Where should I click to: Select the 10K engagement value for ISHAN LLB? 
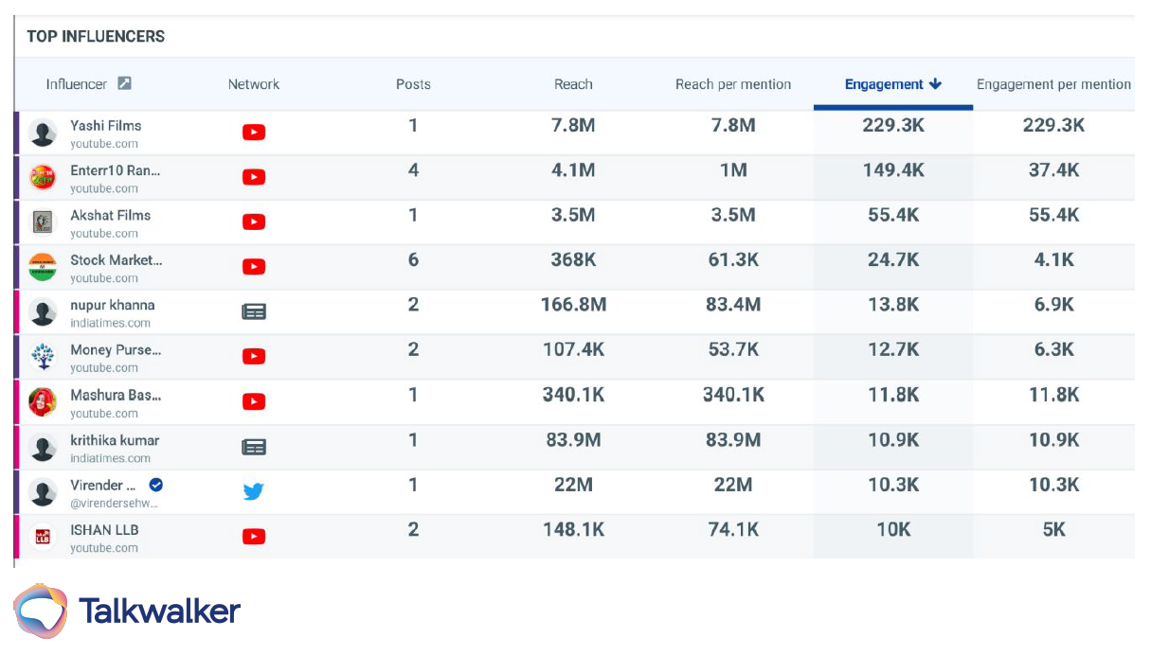point(893,530)
